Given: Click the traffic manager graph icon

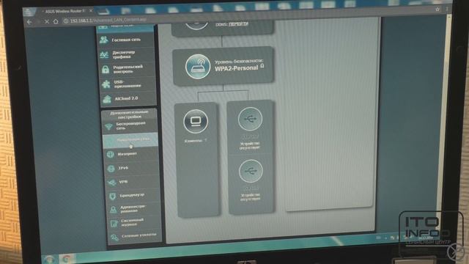Looking at the screenshot, I should [x=104, y=55].
